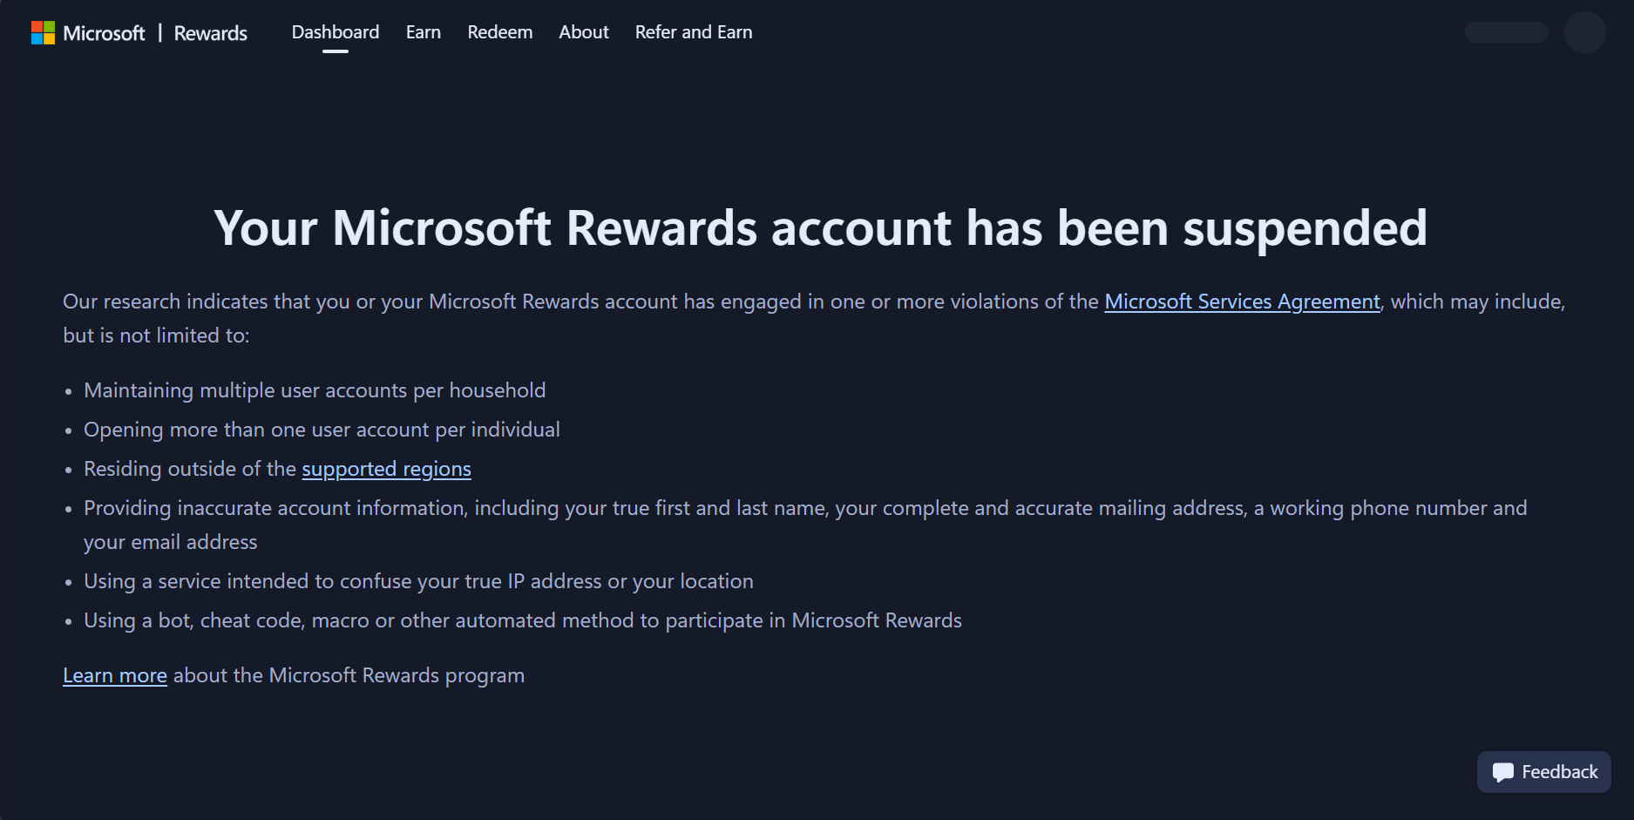Click the Microsoft four-color logo icon

43,33
